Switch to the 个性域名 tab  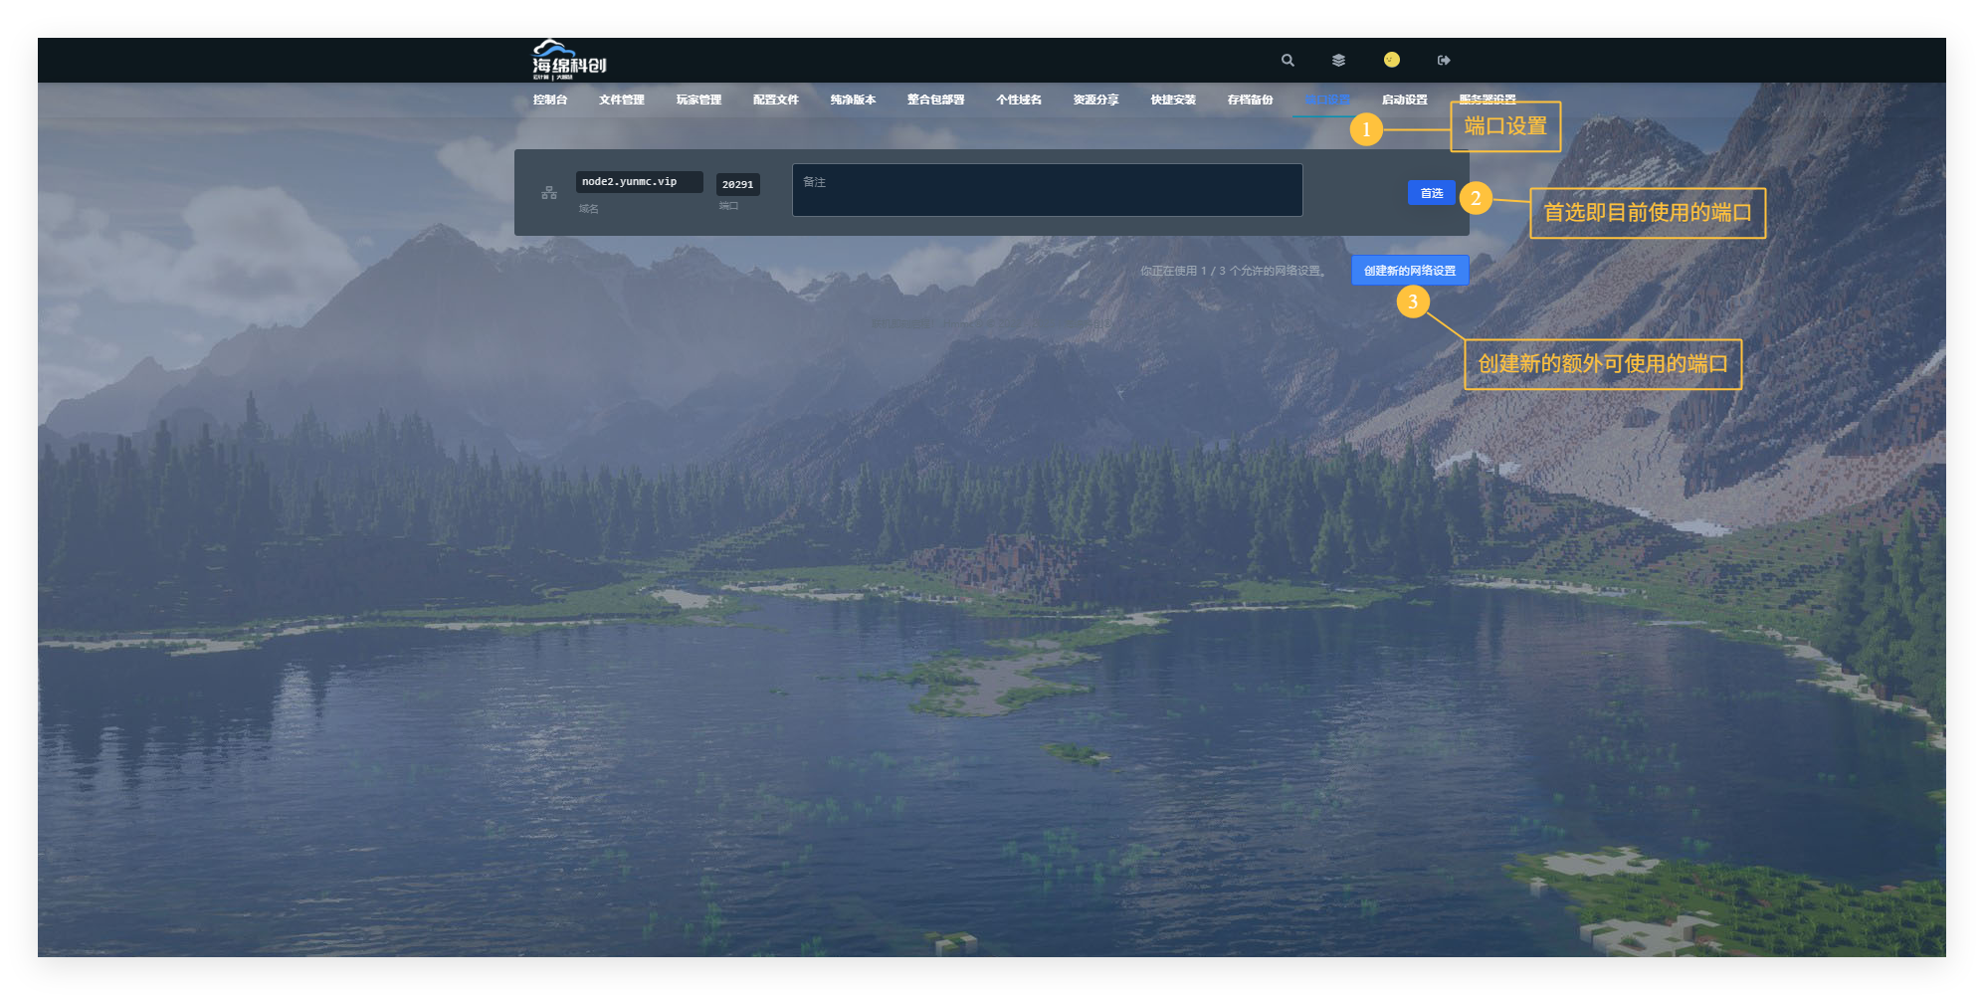[x=1018, y=99]
